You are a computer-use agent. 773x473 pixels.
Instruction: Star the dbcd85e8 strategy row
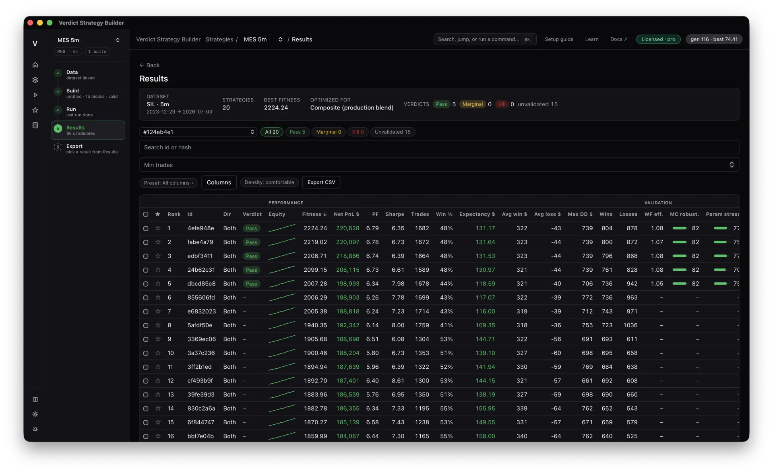click(x=158, y=284)
